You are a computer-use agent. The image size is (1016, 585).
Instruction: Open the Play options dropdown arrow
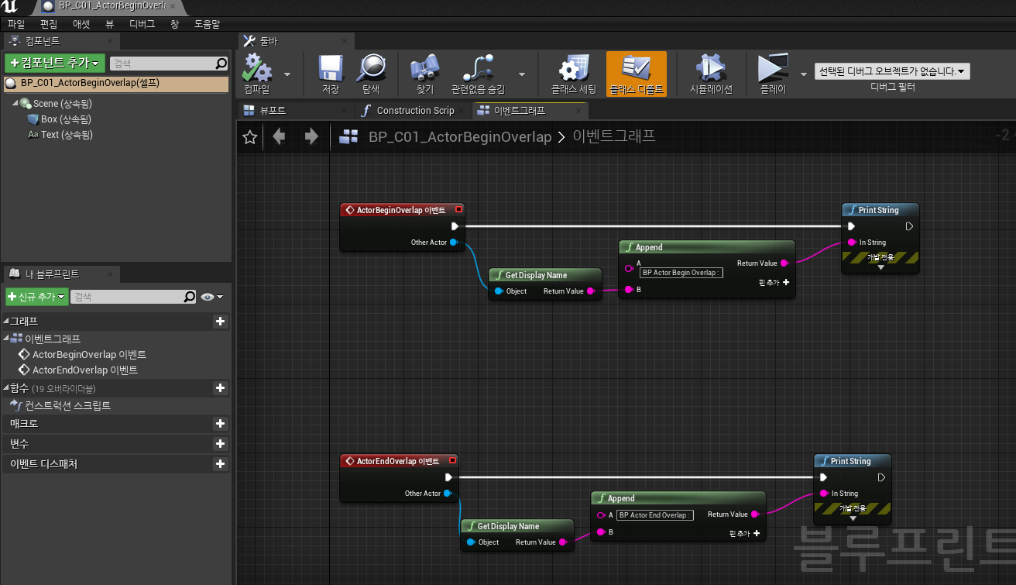tap(803, 74)
